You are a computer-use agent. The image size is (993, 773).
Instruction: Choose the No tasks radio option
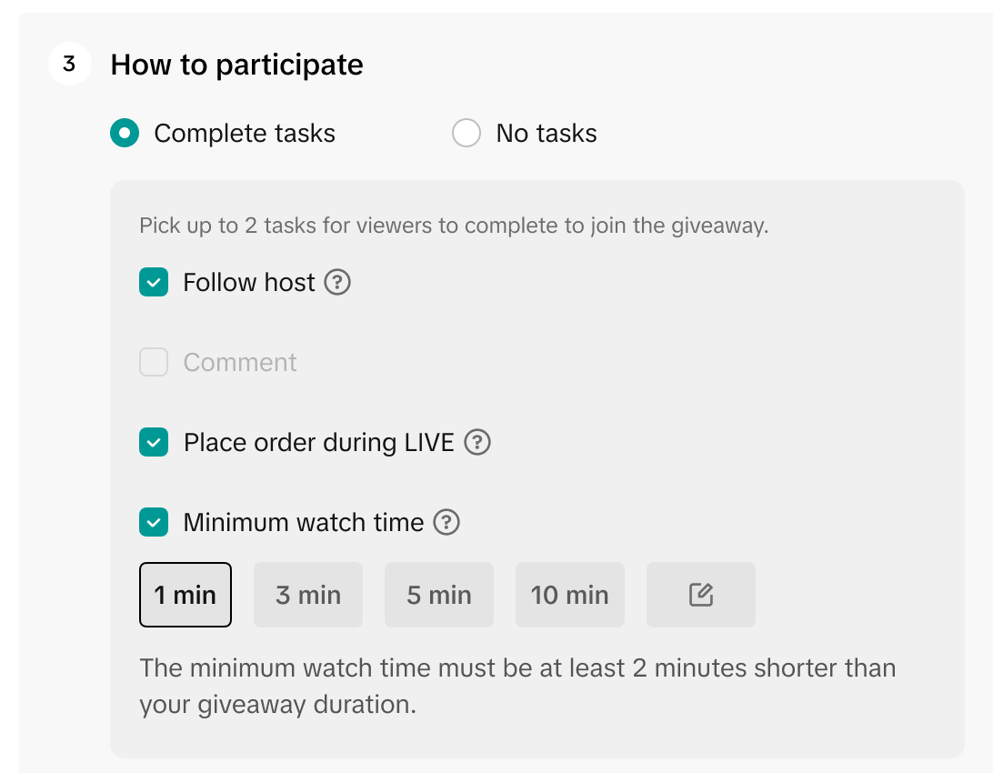point(466,134)
